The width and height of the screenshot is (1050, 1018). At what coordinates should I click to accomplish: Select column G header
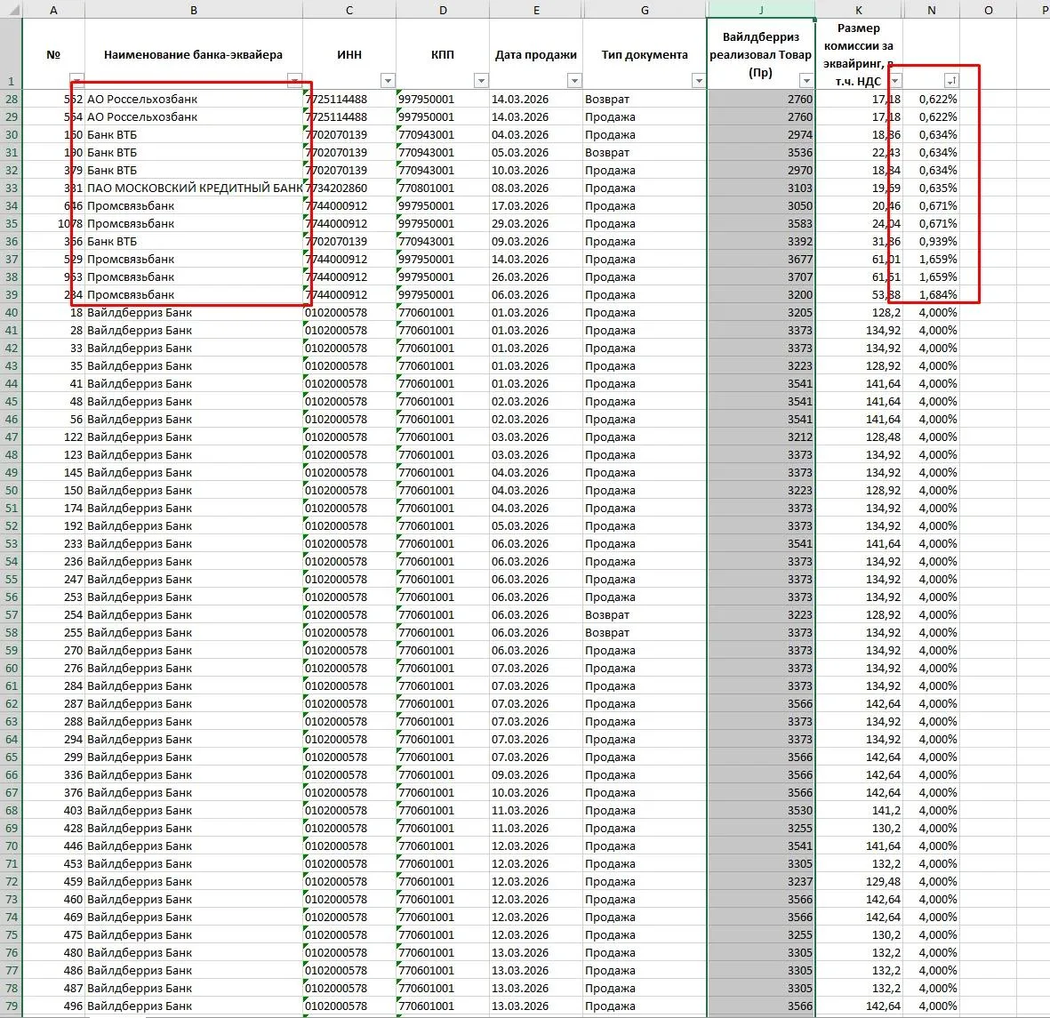(x=645, y=10)
